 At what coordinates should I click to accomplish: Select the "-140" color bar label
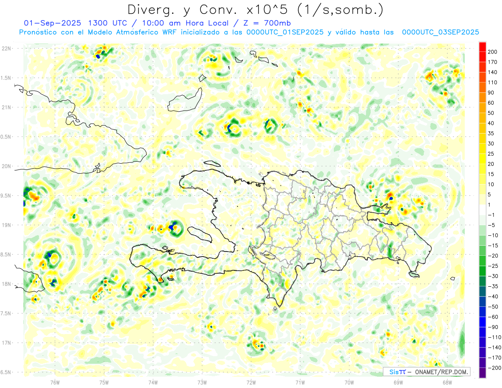pos(495,348)
